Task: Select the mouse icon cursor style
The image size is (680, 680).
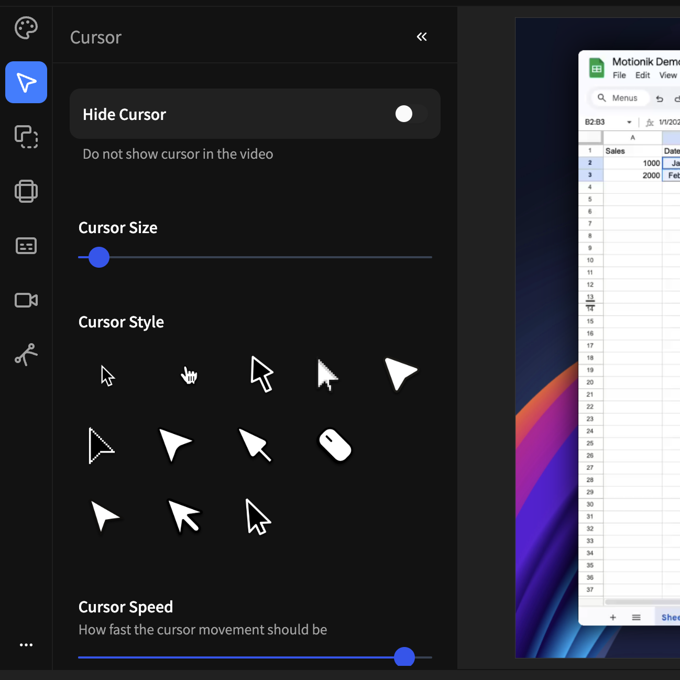Action: [x=335, y=445]
